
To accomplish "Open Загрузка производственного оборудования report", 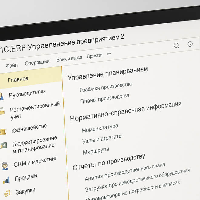I will pos(138,180).
